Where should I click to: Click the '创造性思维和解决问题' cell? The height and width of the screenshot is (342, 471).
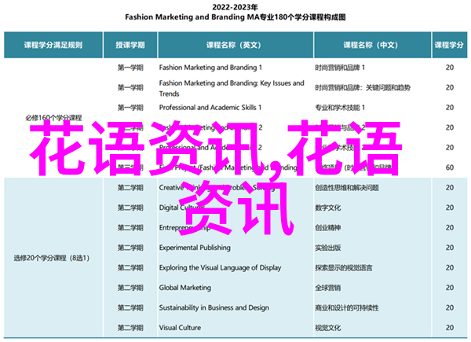point(347,188)
